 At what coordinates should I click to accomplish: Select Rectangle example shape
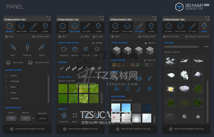point(25,81)
